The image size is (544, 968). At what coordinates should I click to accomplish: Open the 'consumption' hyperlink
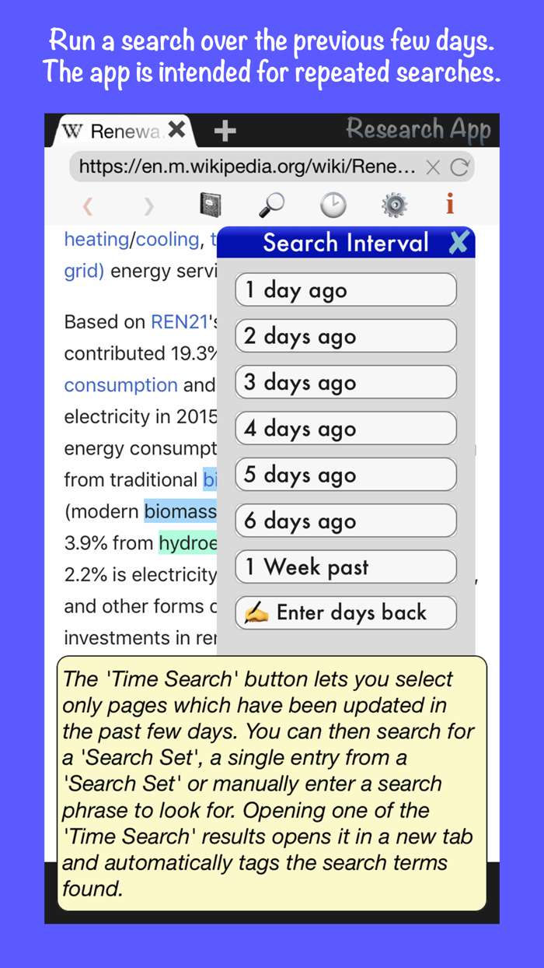click(120, 384)
